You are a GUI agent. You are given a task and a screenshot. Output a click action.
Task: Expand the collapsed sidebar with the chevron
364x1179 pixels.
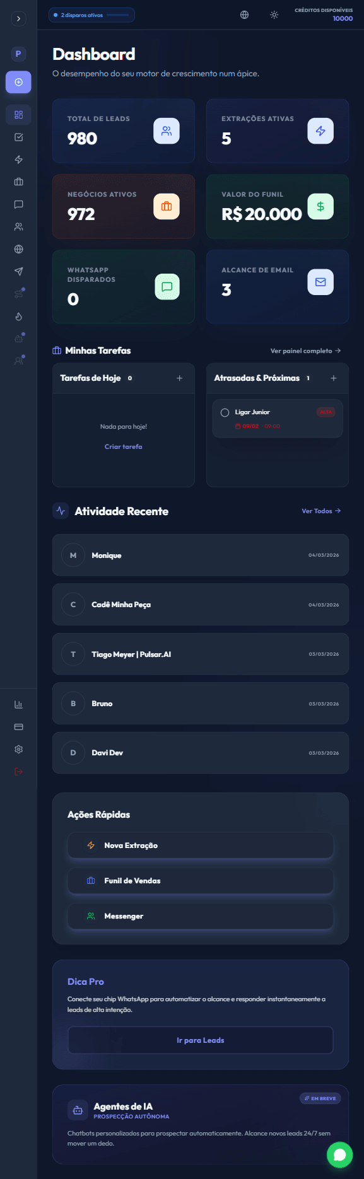click(18, 19)
